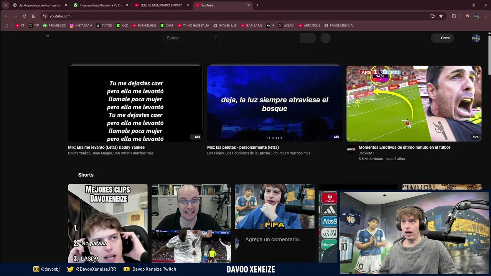The height and width of the screenshot is (276, 491).
Task: Open the tab search dropdown arrow
Action: (5, 5)
